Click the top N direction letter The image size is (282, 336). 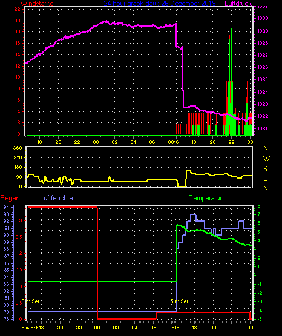coord(266,148)
